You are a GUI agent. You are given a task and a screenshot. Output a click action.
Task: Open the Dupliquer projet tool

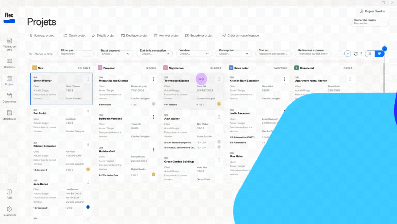click(123, 35)
